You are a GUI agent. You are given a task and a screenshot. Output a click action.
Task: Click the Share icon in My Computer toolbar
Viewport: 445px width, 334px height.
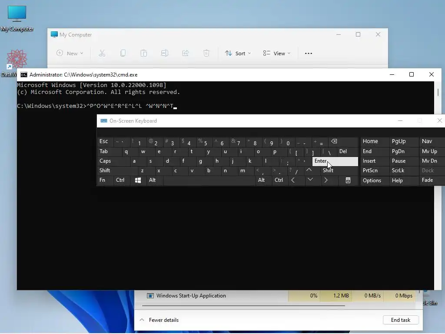tap(185, 53)
